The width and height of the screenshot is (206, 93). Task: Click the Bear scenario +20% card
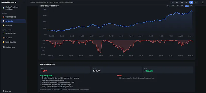click(x=65, y=70)
